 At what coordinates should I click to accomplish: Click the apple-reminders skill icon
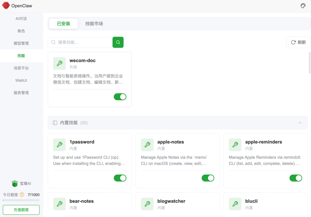pyautogui.click(x=235, y=145)
